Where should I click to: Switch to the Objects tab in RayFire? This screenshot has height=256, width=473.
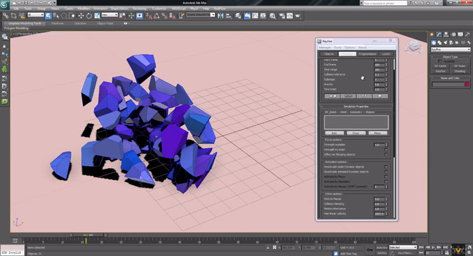pyautogui.click(x=329, y=54)
